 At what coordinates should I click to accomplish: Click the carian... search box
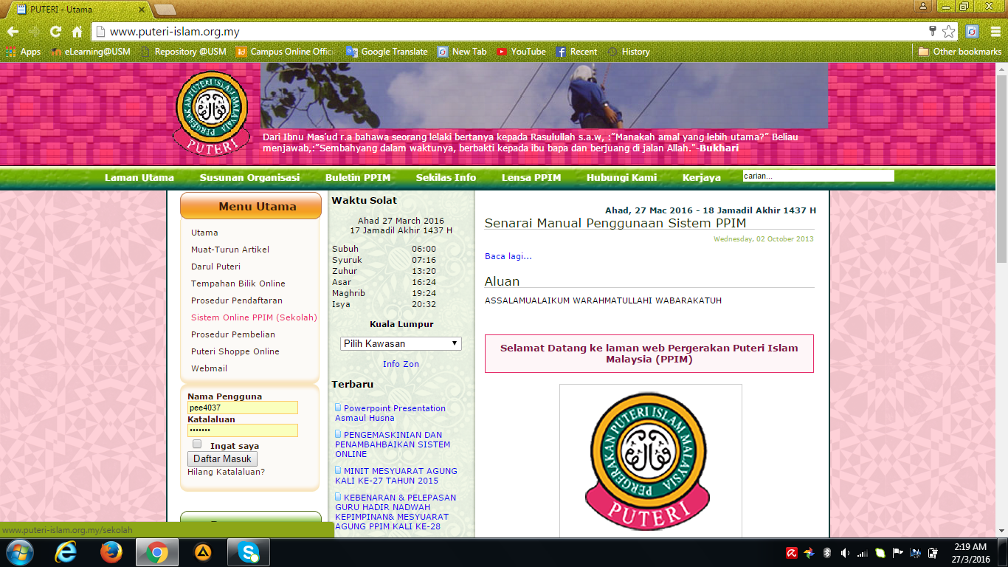click(x=818, y=176)
